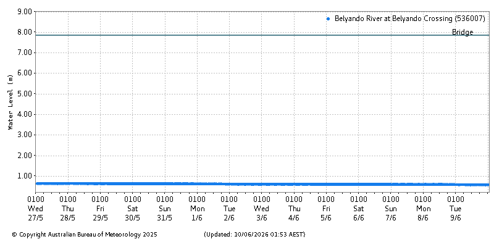Click the 4.00 water level axis label

point(25,114)
